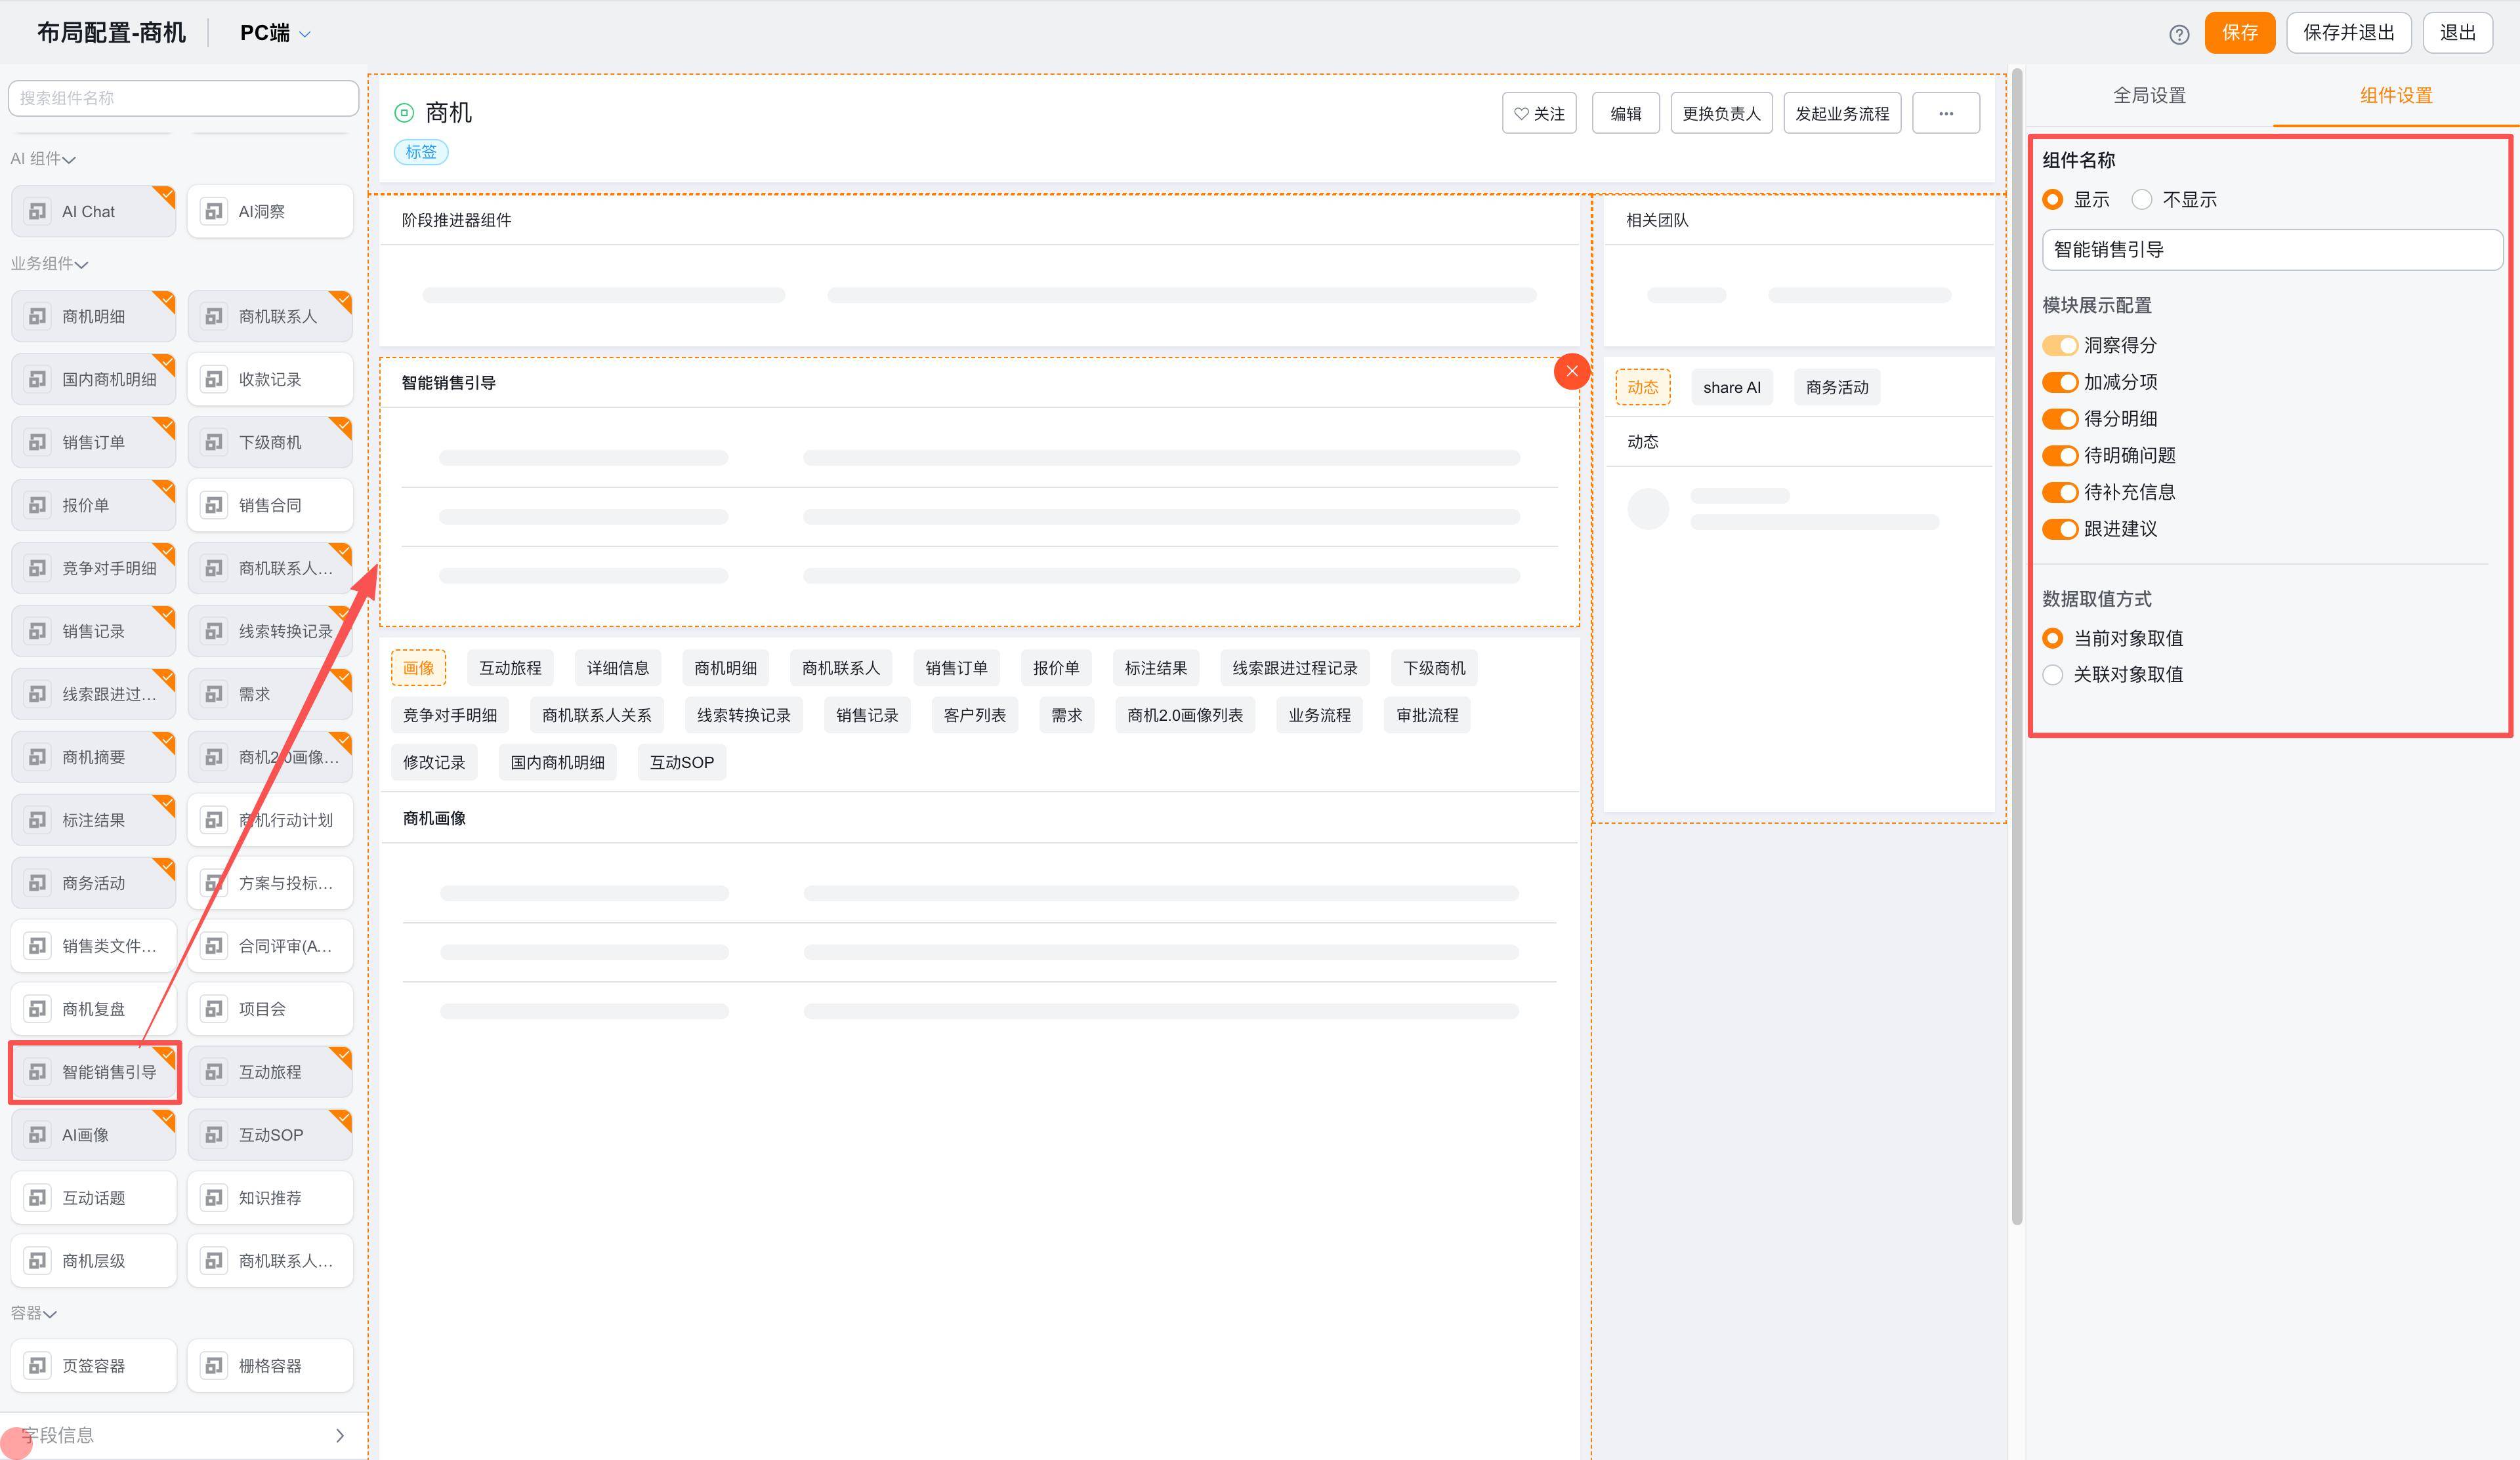This screenshot has height=1460, width=2520.
Task: Click the help question mark icon
Action: coord(2179,34)
